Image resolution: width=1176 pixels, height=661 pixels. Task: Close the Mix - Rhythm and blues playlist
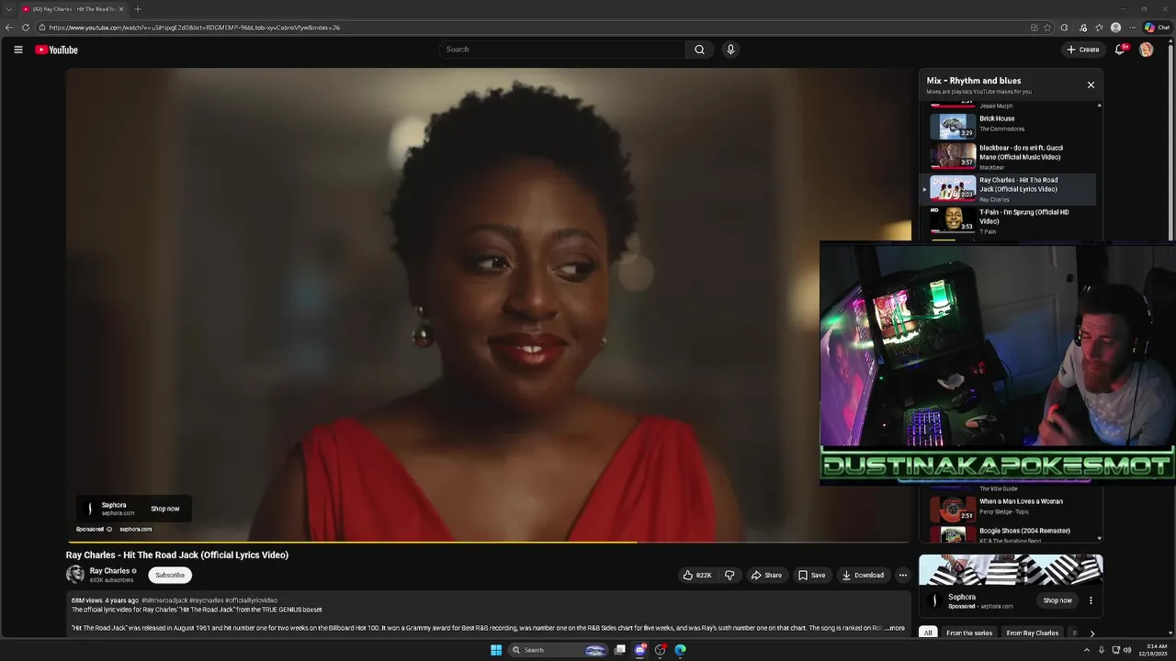coord(1091,84)
